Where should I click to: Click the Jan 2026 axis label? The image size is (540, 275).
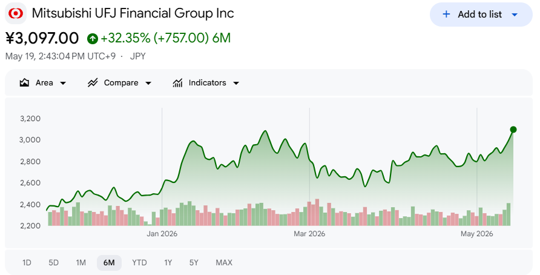pos(162,234)
